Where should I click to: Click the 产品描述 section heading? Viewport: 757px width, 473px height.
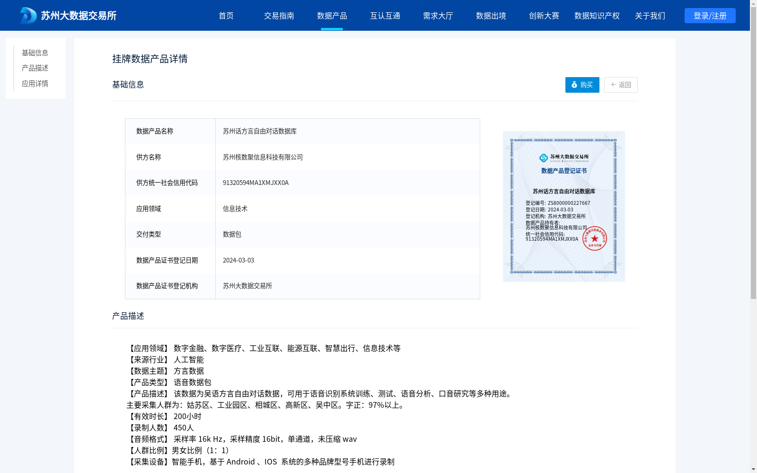[x=128, y=316]
